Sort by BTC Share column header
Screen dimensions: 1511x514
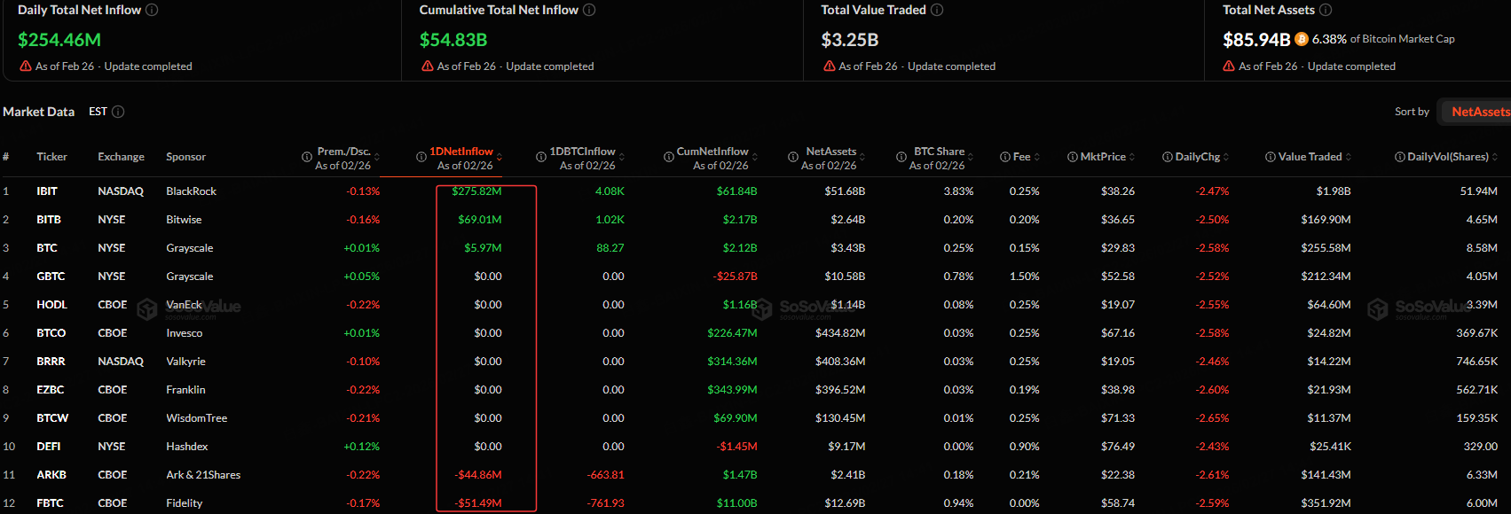click(939, 152)
